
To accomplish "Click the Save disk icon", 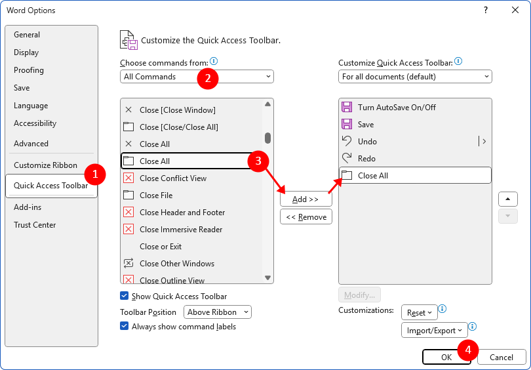I will pos(347,125).
